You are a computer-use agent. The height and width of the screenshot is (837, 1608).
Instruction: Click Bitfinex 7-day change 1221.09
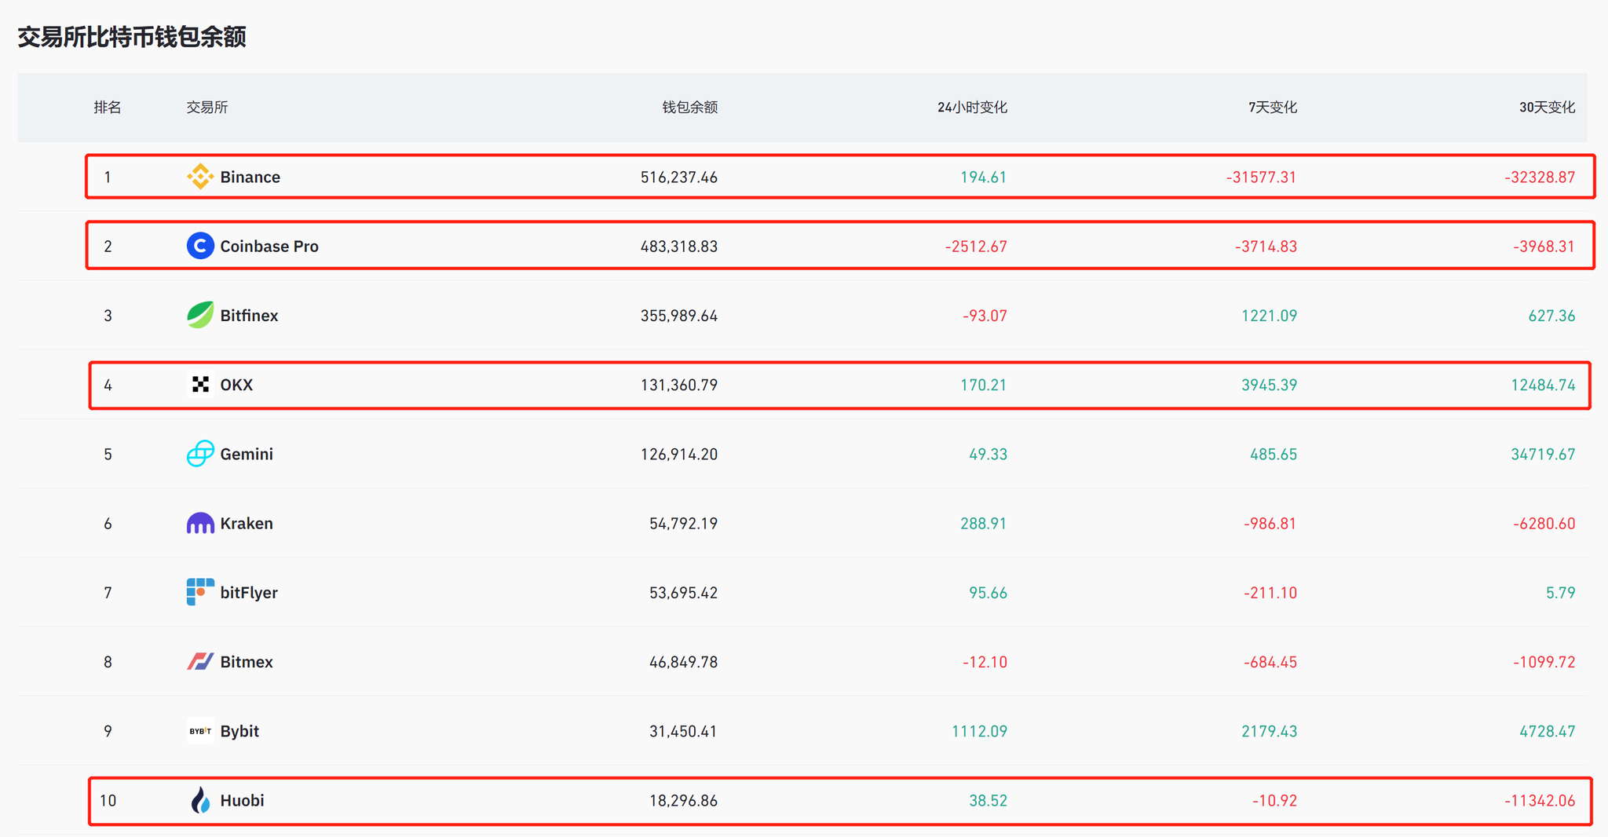click(1269, 316)
